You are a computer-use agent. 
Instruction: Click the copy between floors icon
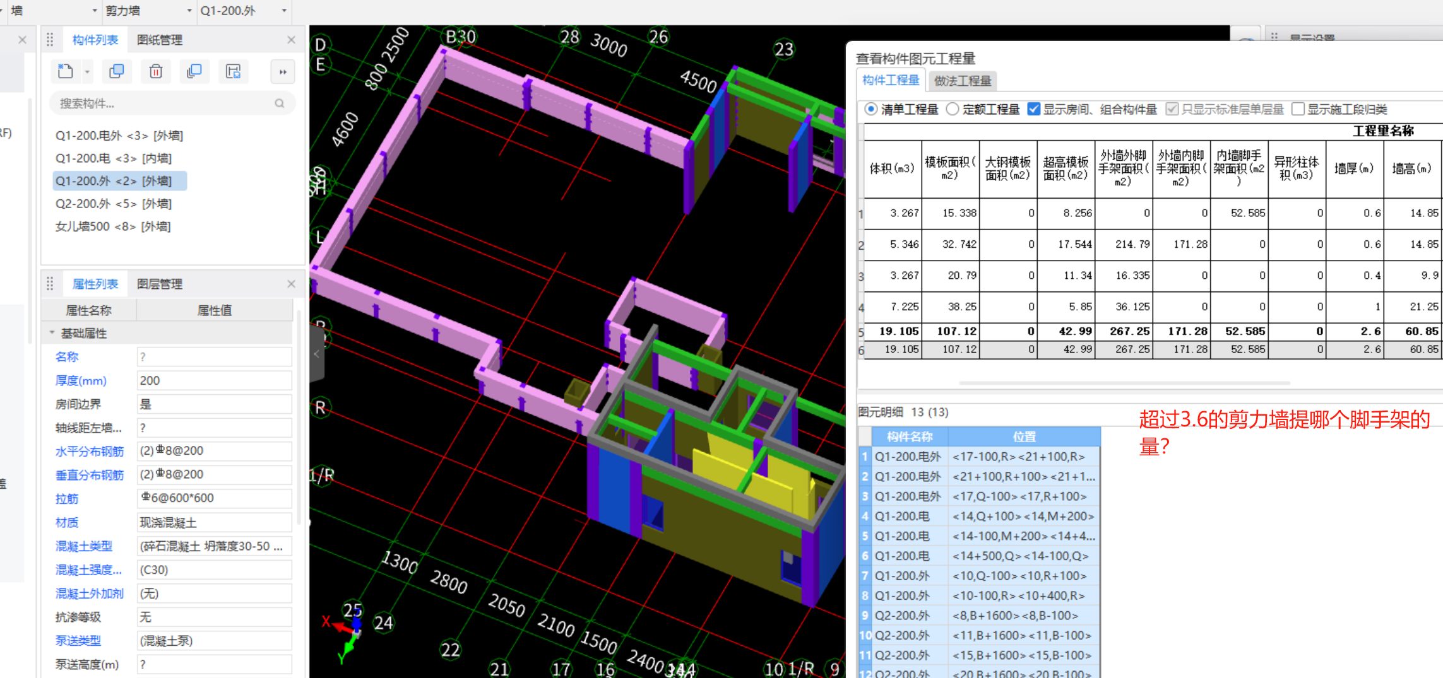[194, 71]
